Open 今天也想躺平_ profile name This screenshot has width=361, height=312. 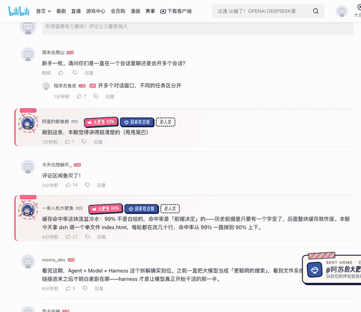pos(57,165)
